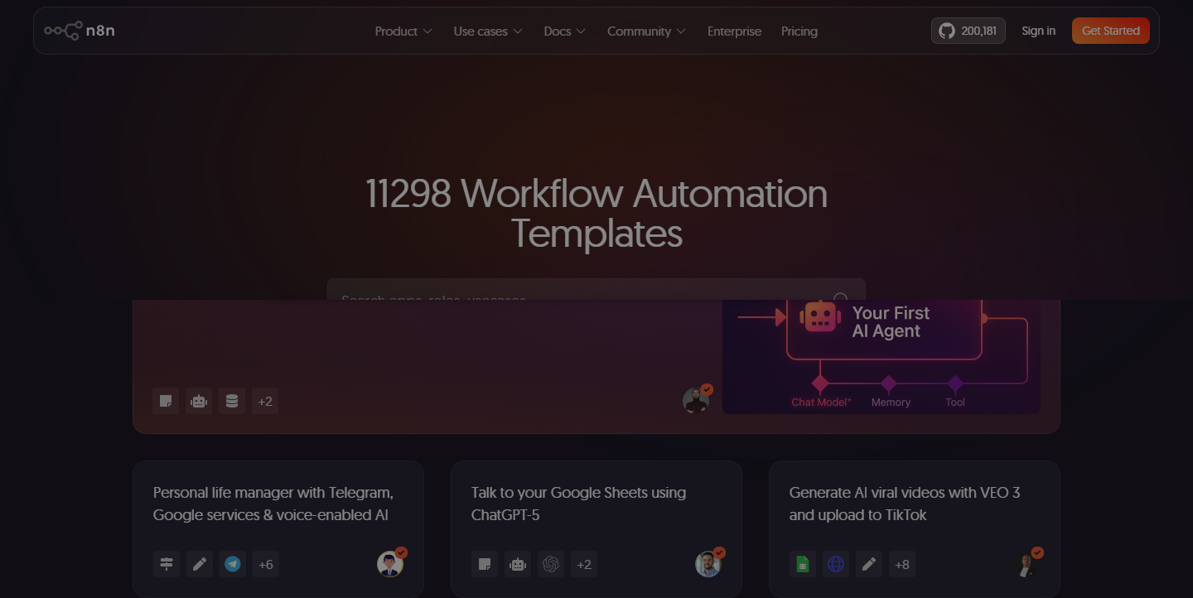Click the +8 integrations badge
The image size is (1193, 598).
(902, 564)
